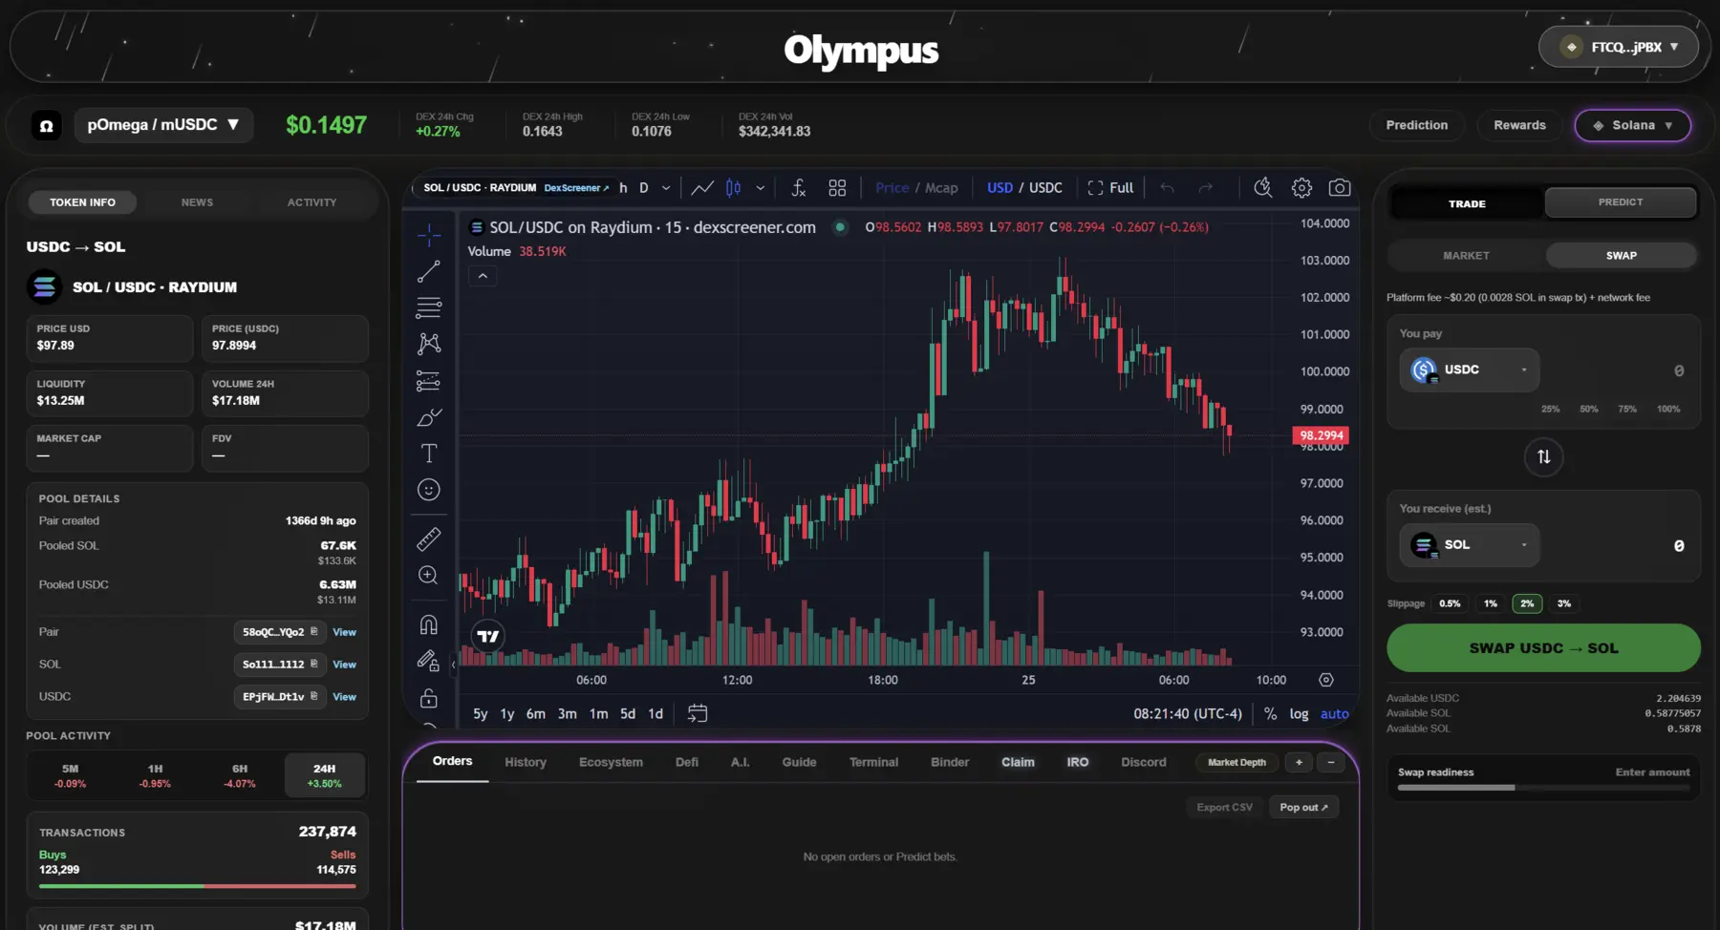Open the History tab
Image resolution: width=1720 pixels, height=930 pixels.
pyautogui.click(x=526, y=762)
